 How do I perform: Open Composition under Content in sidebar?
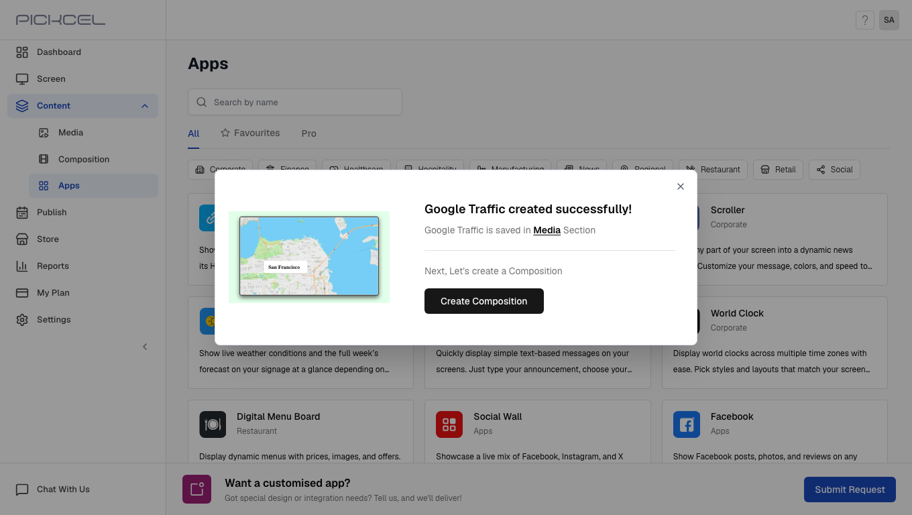(94, 160)
